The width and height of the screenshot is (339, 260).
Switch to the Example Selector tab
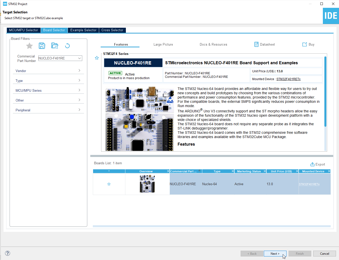coord(83,30)
